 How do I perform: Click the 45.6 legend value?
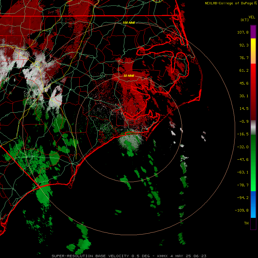coord(244,83)
